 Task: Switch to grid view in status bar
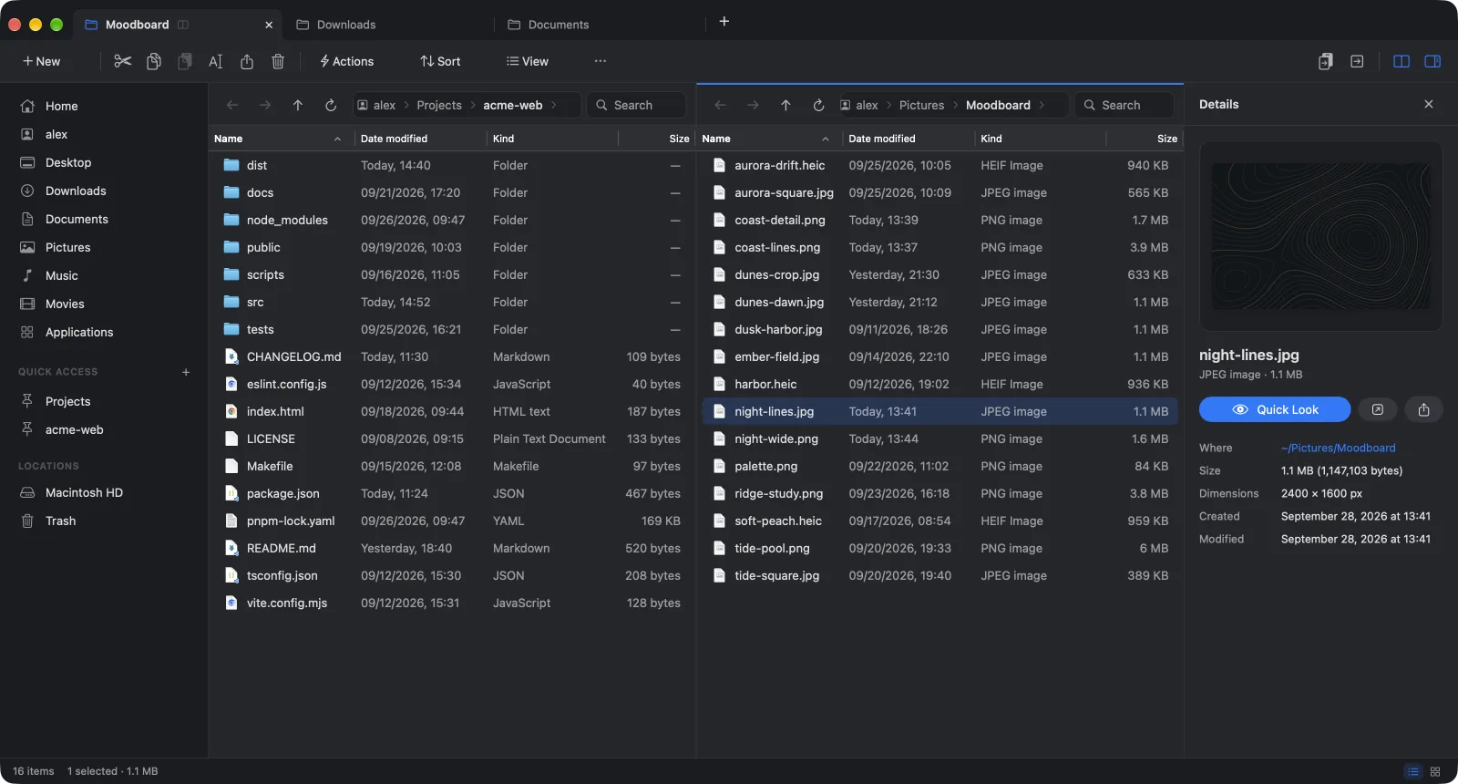point(1435,771)
